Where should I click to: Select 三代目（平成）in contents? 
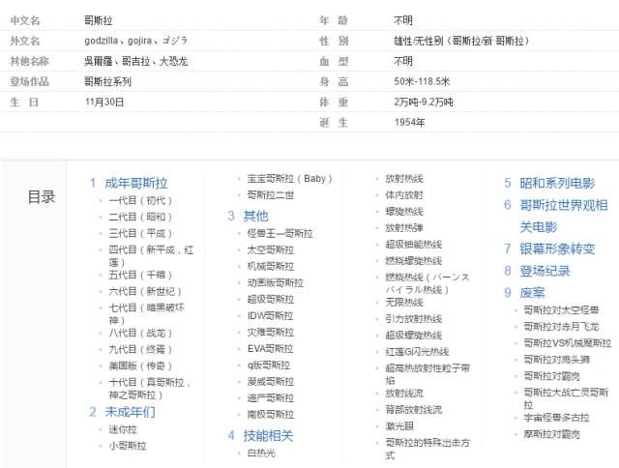click(x=140, y=234)
